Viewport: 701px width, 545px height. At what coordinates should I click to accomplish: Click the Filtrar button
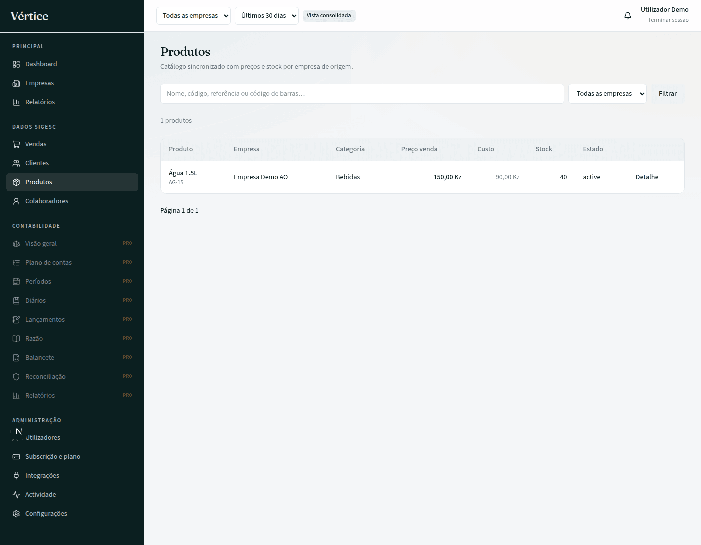(668, 94)
